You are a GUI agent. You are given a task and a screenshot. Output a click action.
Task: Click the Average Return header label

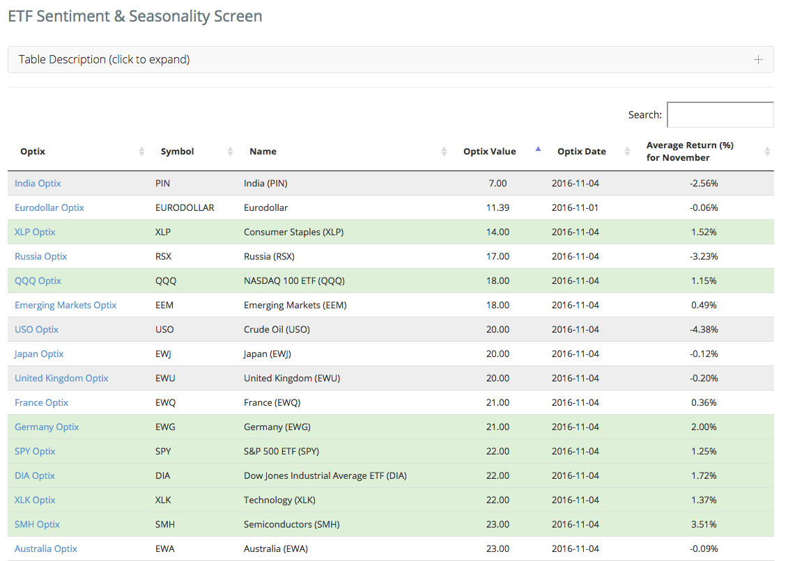click(690, 151)
